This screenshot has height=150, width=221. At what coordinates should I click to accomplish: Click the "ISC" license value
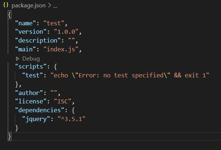click(x=63, y=101)
